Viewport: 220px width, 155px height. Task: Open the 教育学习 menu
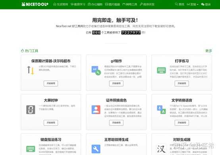[x=78, y=4]
